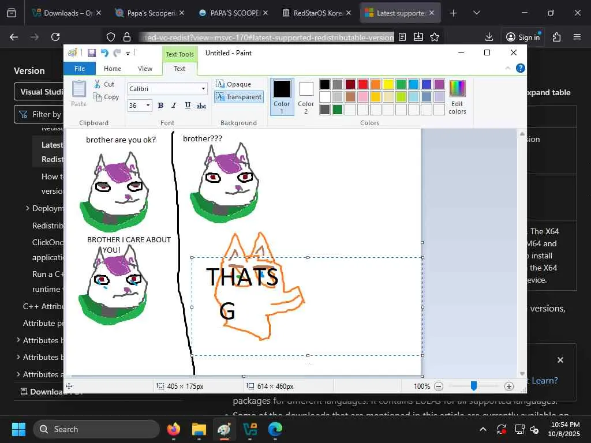Select Opaque background option
591x443 pixels.
[x=234, y=84]
